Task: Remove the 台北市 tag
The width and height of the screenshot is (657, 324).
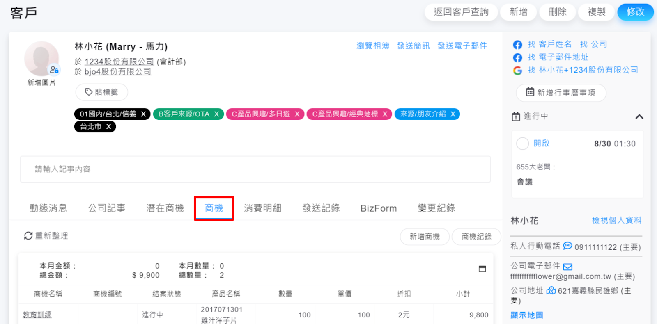Action: click(x=108, y=127)
